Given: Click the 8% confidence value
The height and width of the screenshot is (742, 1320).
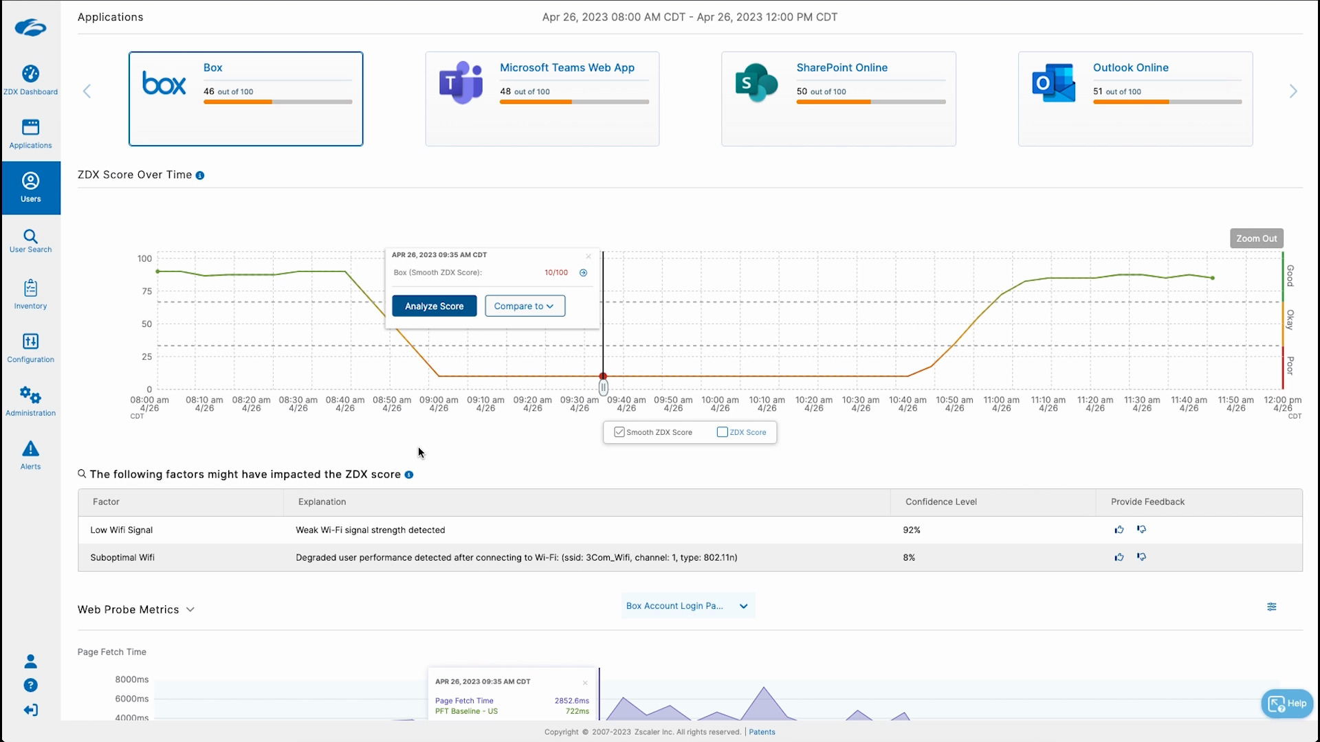Looking at the screenshot, I should (x=909, y=558).
